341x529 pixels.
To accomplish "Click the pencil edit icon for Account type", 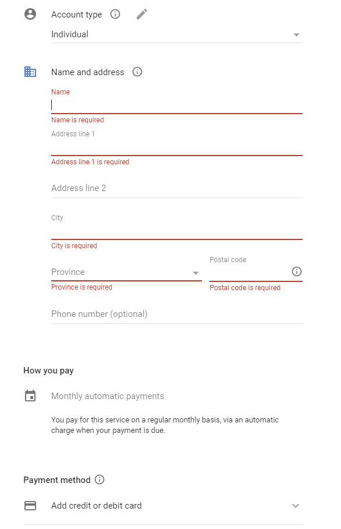I will point(142,14).
